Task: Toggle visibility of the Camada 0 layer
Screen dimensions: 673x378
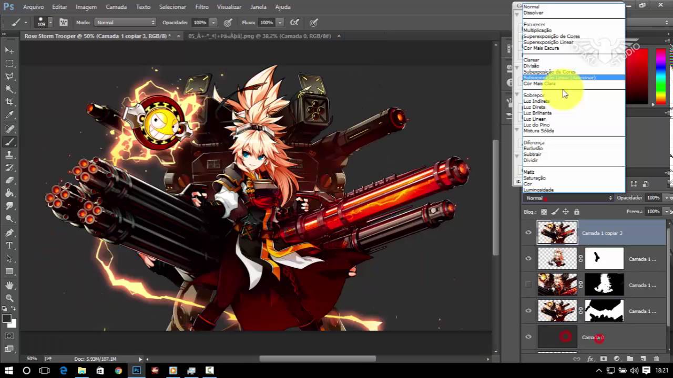Action: click(x=528, y=337)
